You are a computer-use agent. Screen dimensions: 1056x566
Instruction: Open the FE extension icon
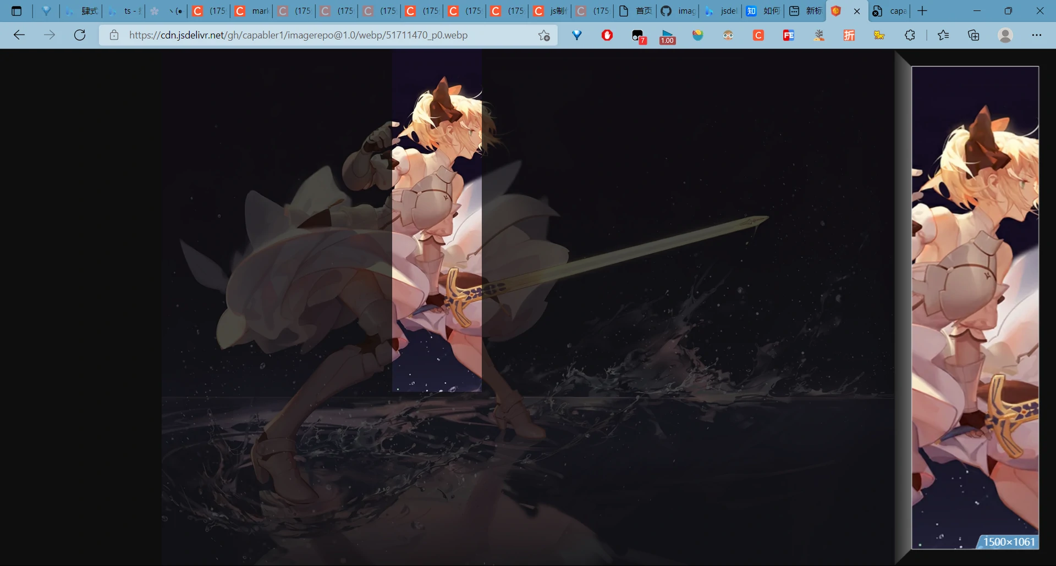(x=789, y=35)
